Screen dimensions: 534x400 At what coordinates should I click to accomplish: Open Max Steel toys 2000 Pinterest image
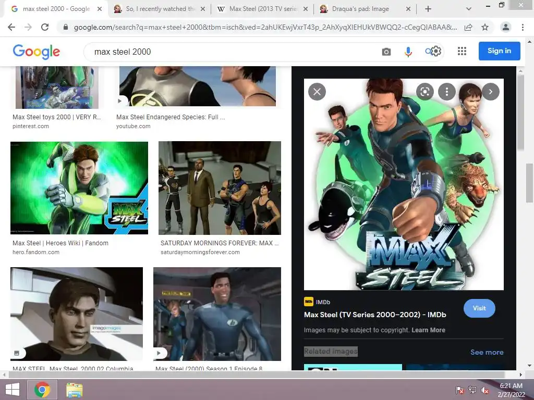click(x=57, y=87)
